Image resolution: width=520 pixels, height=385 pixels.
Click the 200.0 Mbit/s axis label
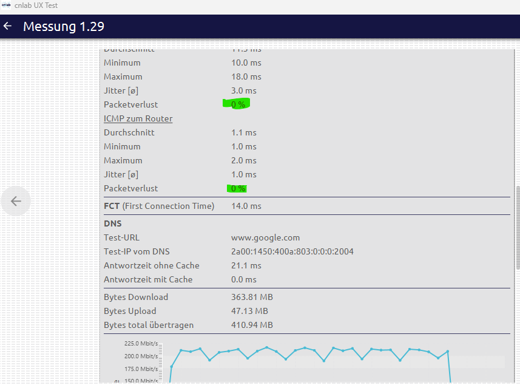[141, 356]
